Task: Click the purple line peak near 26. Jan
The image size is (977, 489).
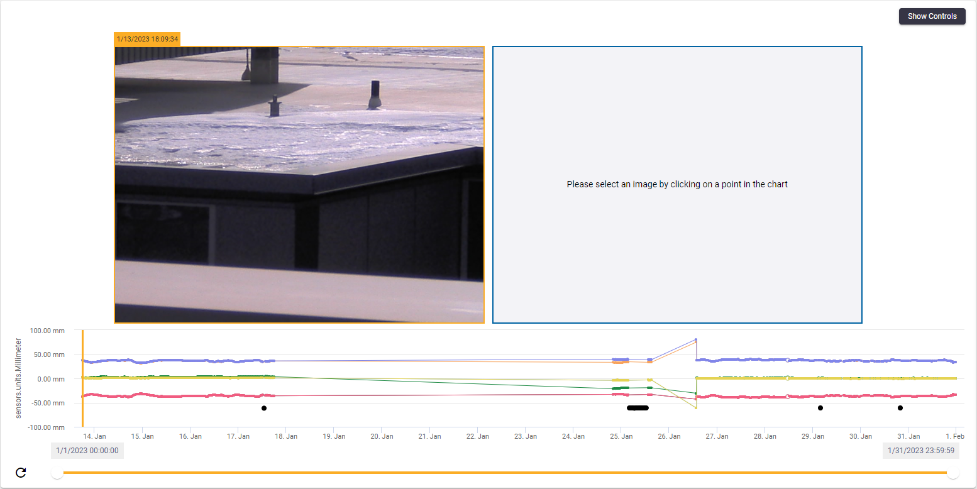Action: coord(696,339)
